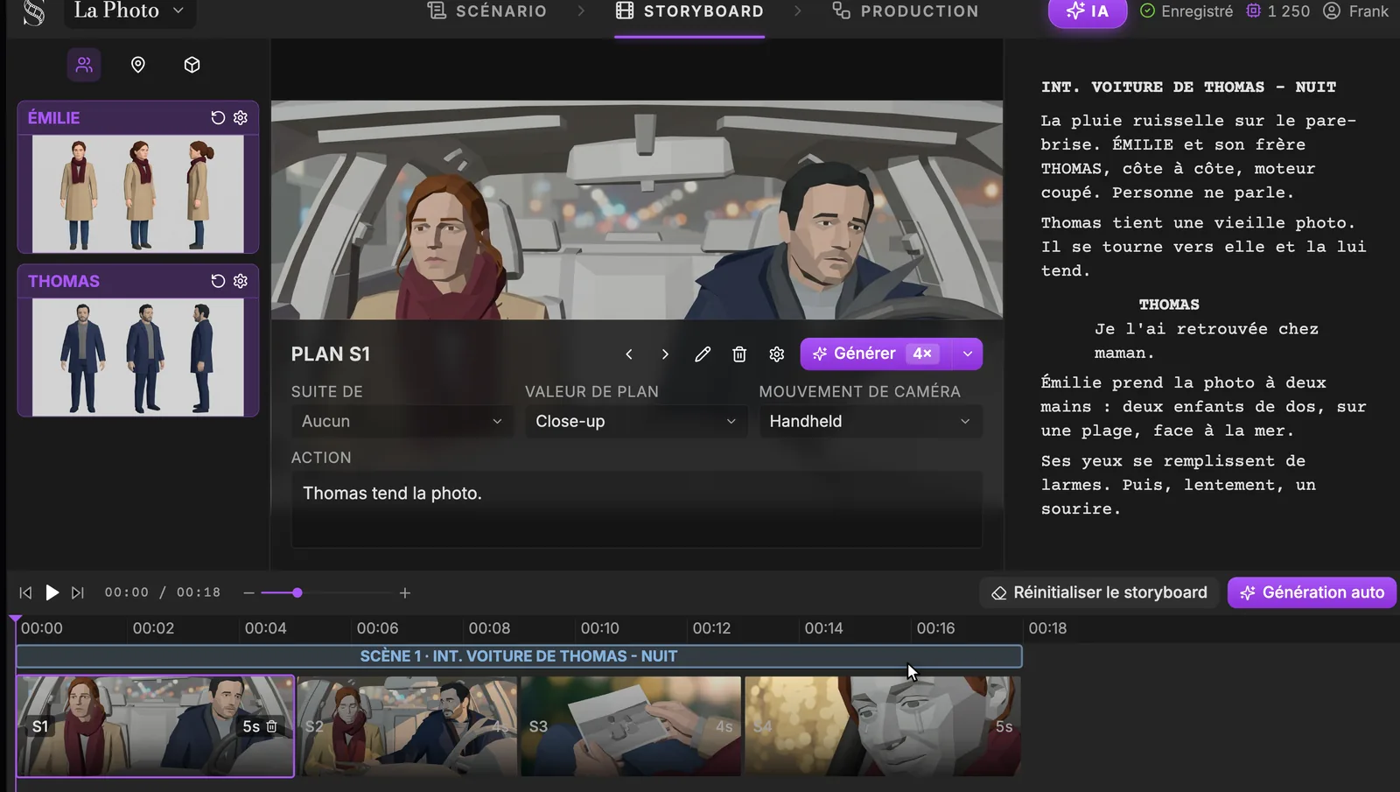Skip to storyboard start

click(25, 593)
